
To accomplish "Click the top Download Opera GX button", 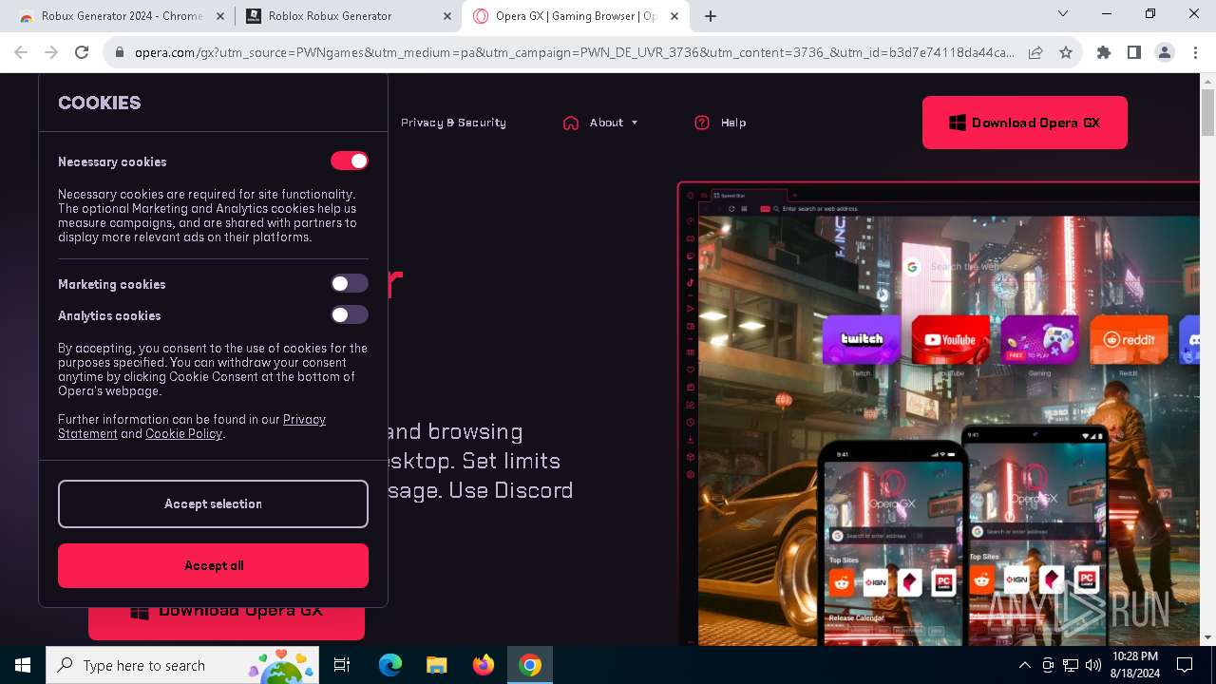I will 1025,123.
